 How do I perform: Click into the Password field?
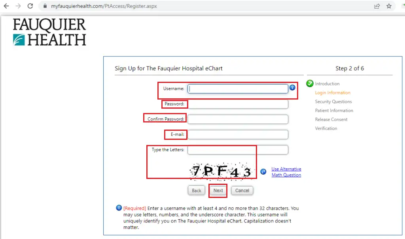coord(238,104)
